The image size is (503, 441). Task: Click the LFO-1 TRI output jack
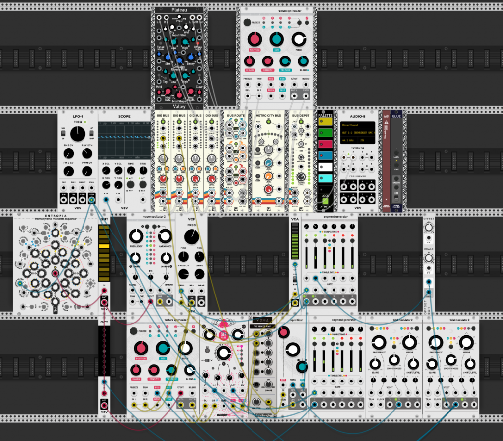click(x=73, y=200)
